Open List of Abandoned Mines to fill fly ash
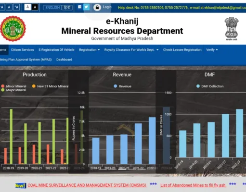The image size is (246, 192). (x=193, y=185)
